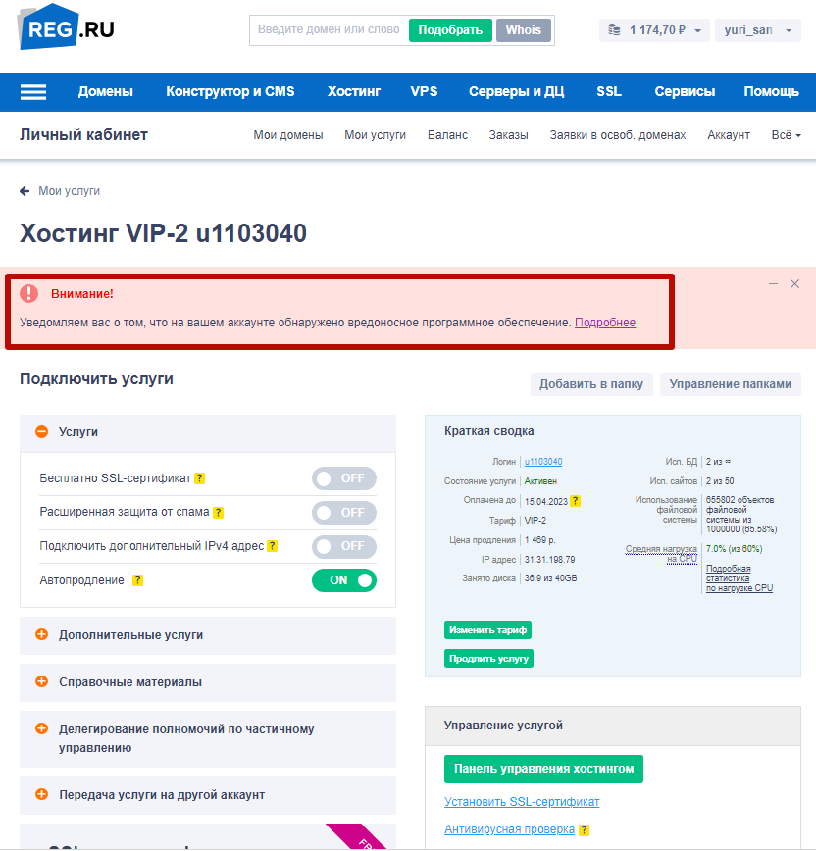Click the help icon next to IPv4 адрес
This screenshot has height=851, width=816.
point(272,546)
